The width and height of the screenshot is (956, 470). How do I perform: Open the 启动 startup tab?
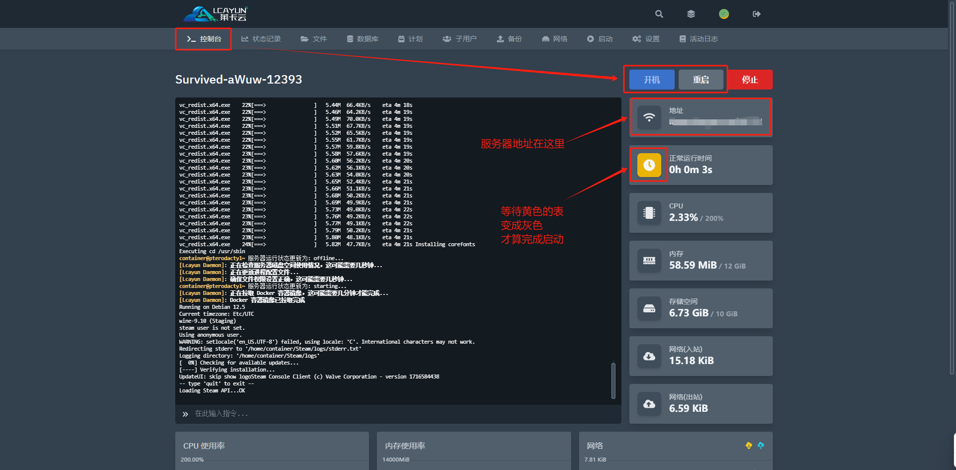600,39
